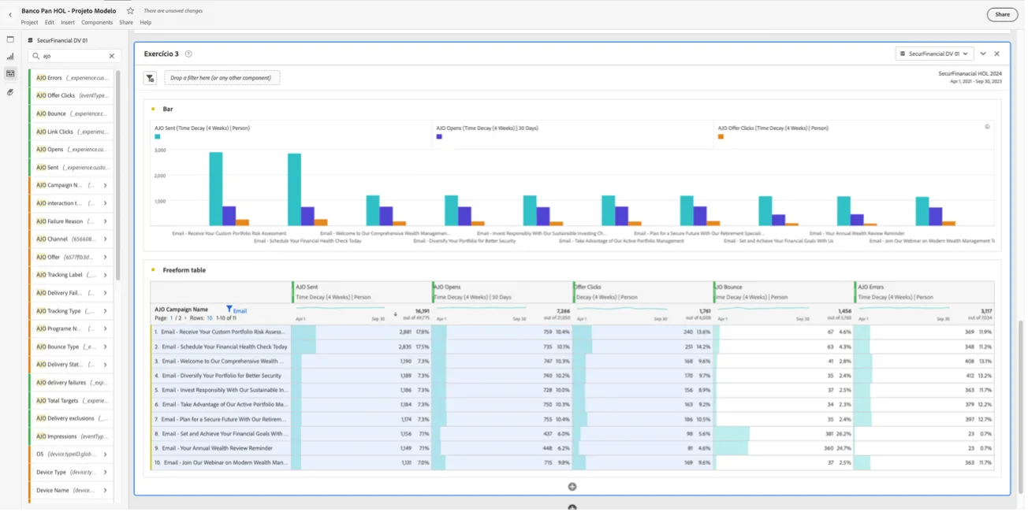Expand the AJO Channel dimension arrow

[105, 239]
